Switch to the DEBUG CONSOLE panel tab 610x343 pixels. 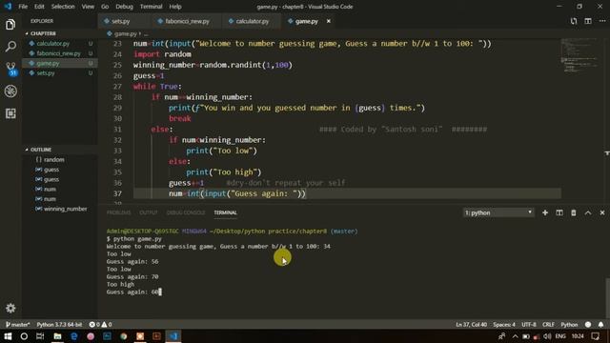click(x=186, y=212)
